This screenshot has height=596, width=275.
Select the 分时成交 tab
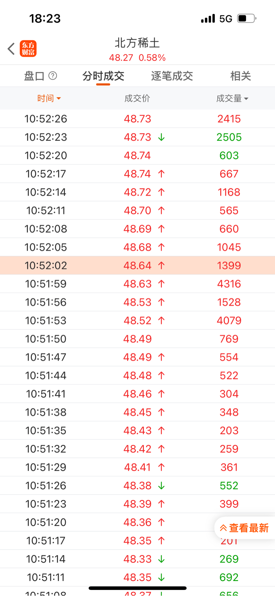coord(103,76)
